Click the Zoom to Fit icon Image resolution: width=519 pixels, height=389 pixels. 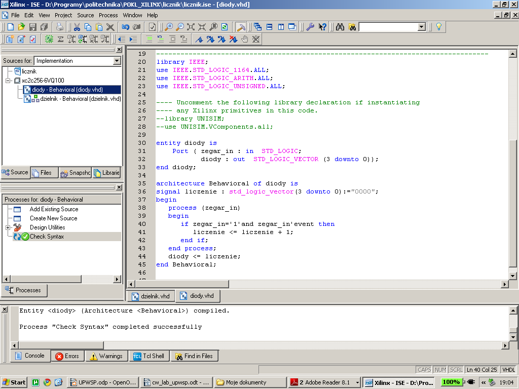(x=191, y=27)
